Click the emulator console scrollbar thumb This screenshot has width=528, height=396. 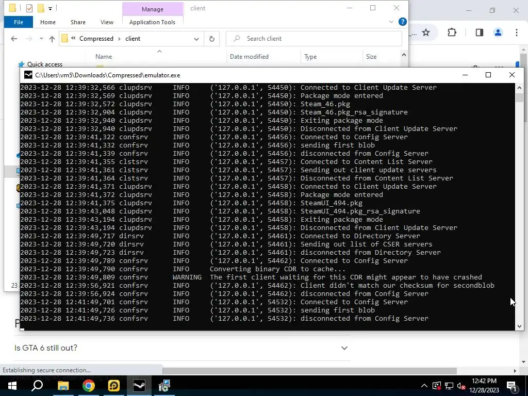point(519,97)
